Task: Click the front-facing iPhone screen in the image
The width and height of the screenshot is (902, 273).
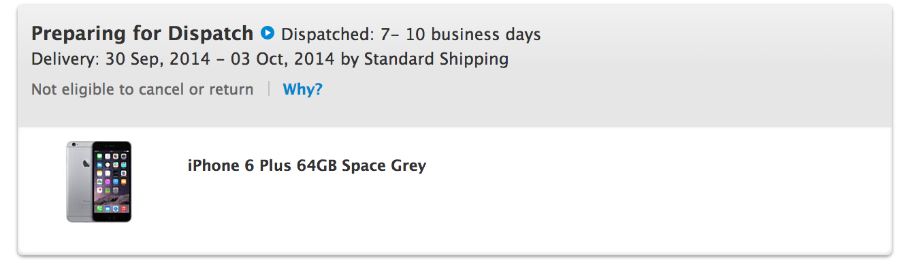Action: click(x=112, y=180)
